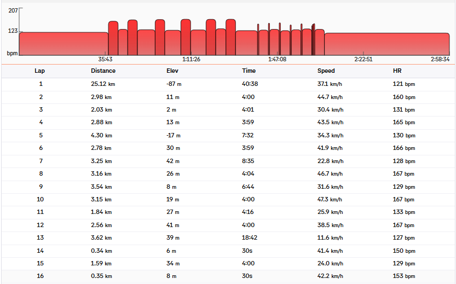Click the Lap column header
456x284 pixels.
[39, 71]
